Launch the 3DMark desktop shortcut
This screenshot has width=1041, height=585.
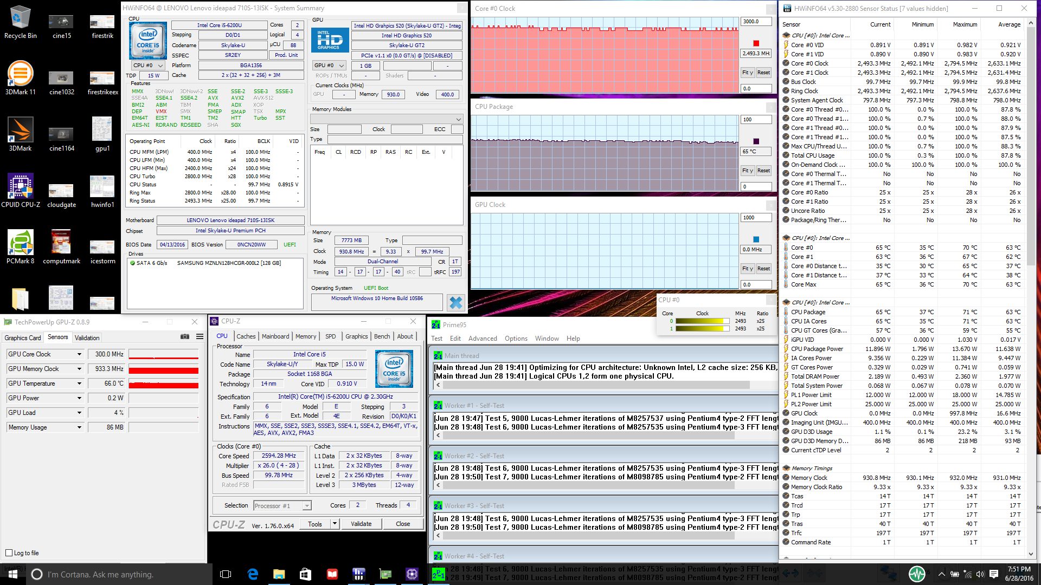pos(20,134)
